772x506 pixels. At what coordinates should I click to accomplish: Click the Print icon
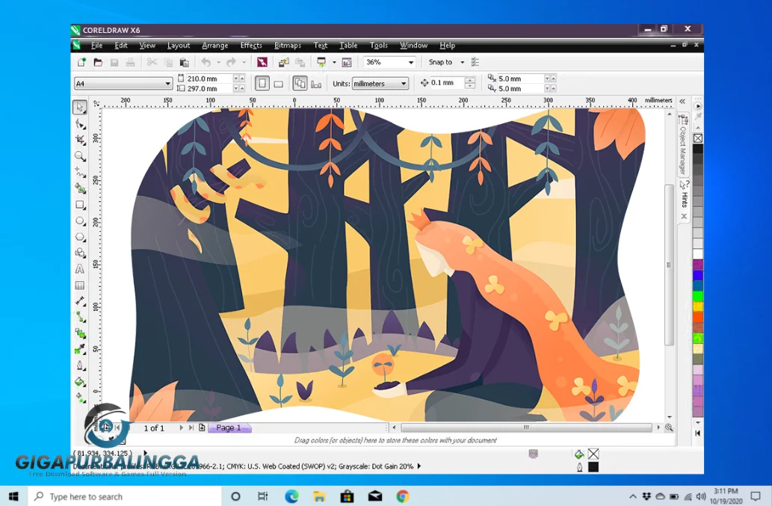(131, 62)
